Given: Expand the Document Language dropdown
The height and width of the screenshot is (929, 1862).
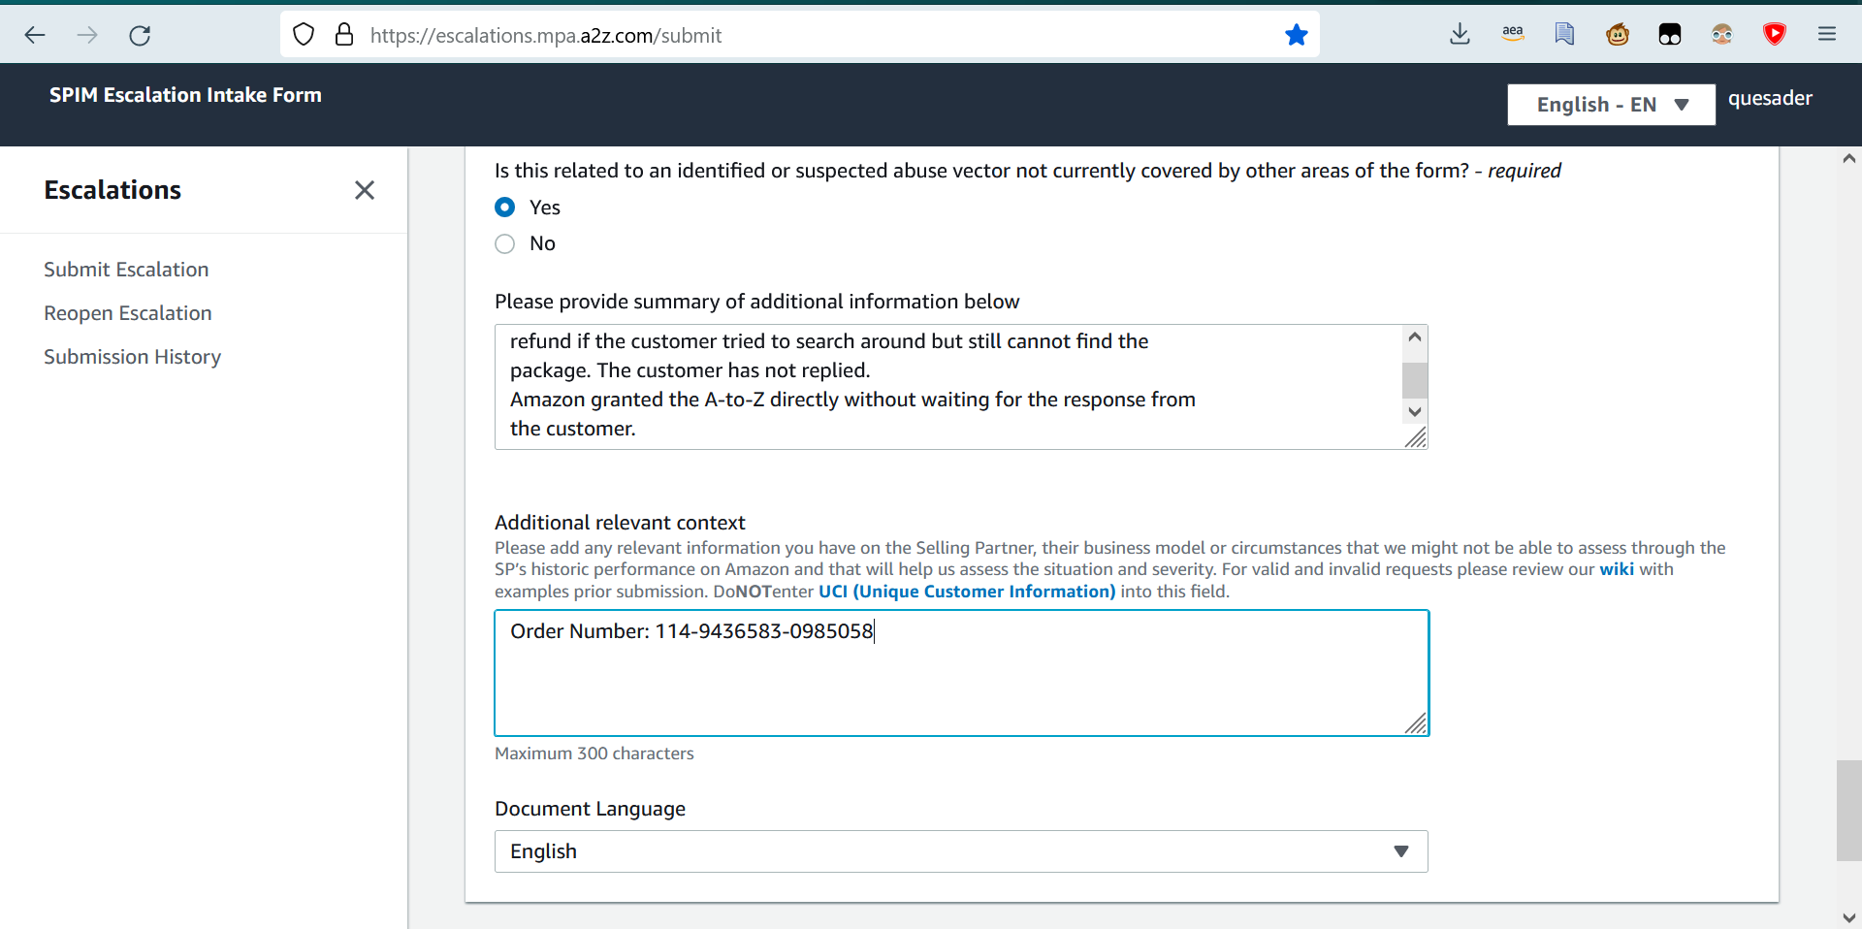Looking at the screenshot, I should click(x=961, y=851).
